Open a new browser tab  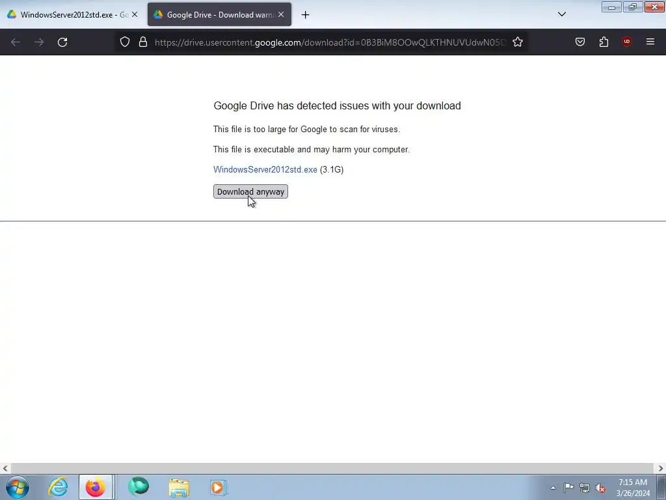tap(305, 15)
